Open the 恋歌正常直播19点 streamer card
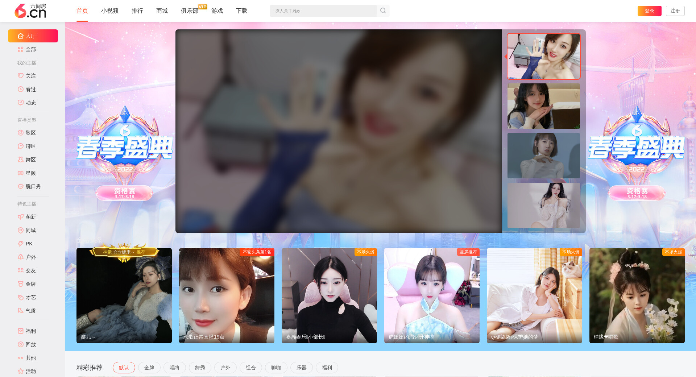Screen dimensions: 696x377 [x=227, y=295]
